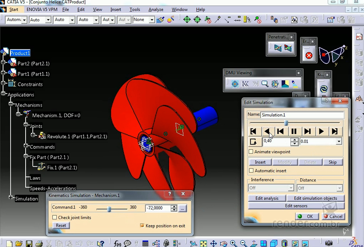Image resolution: width=364 pixels, height=247 pixels.
Task: Click the red error icon in Er... toolbar
Action: [309, 55]
